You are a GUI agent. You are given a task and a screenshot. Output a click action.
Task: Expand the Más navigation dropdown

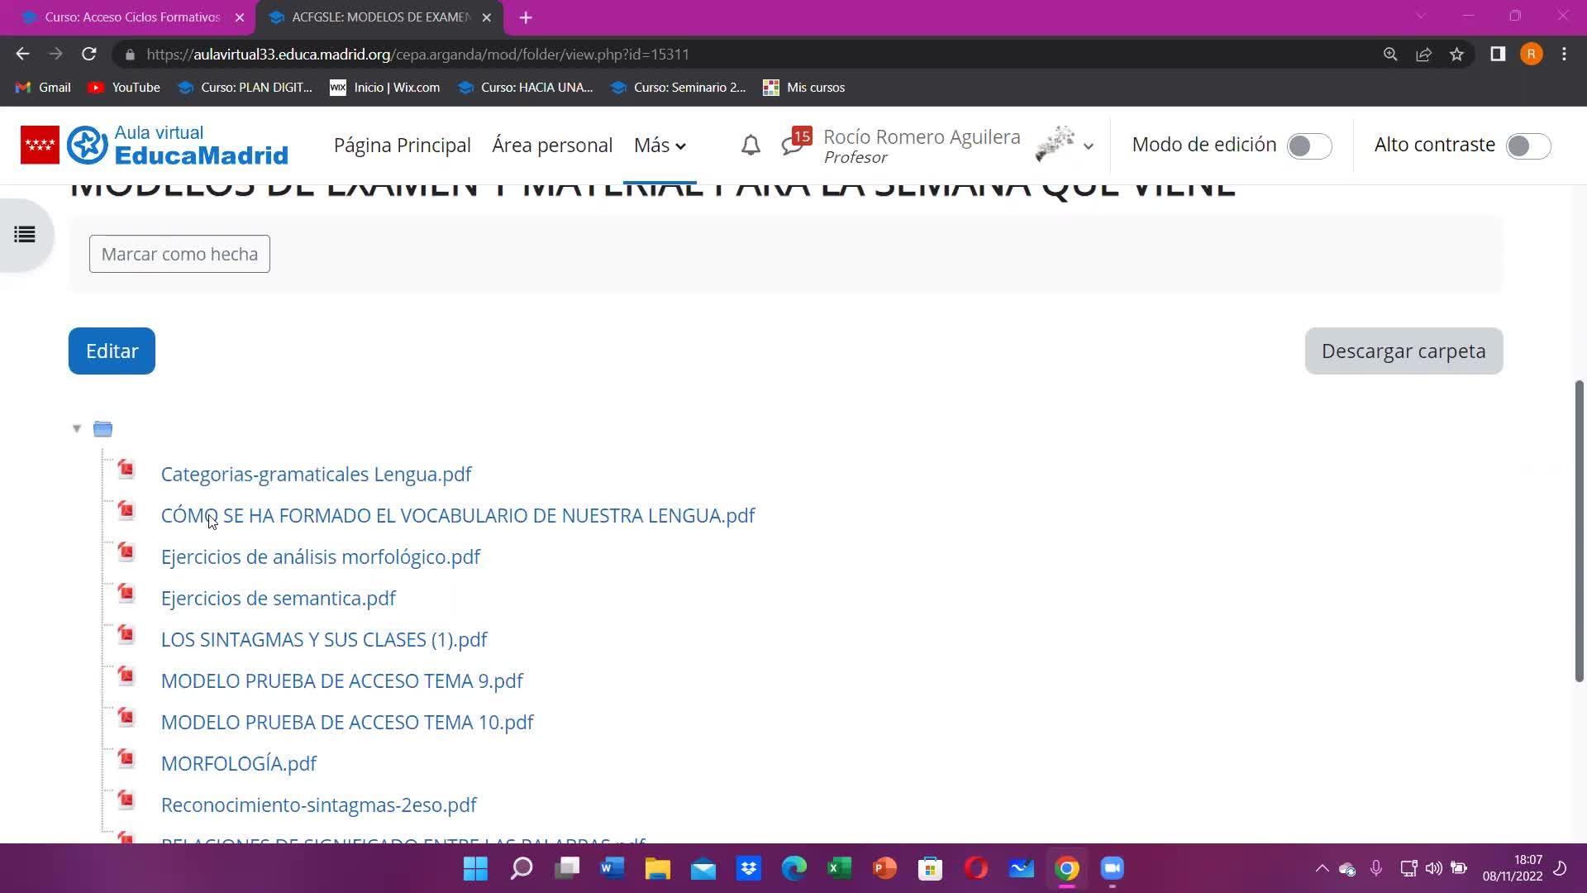(x=660, y=146)
